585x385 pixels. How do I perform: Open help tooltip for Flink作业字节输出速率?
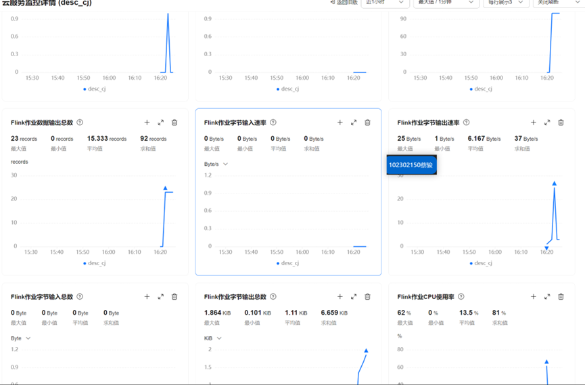(467, 122)
